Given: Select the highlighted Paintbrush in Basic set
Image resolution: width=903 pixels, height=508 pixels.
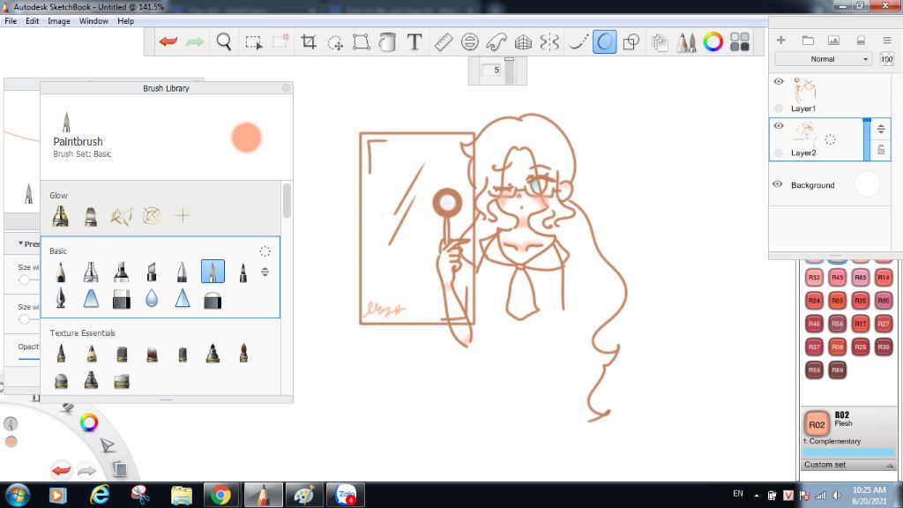Looking at the screenshot, I should [x=213, y=272].
